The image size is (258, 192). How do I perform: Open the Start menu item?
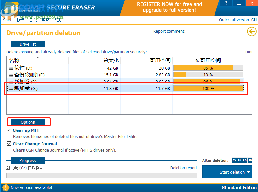coord(7,20)
